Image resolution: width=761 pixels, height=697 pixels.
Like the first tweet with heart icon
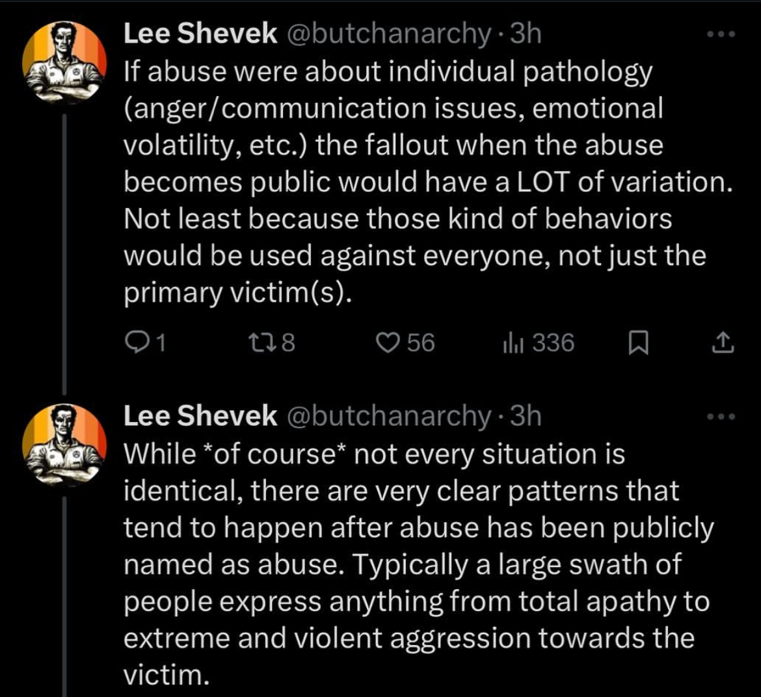pyautogui.click(x=388, y=343)
